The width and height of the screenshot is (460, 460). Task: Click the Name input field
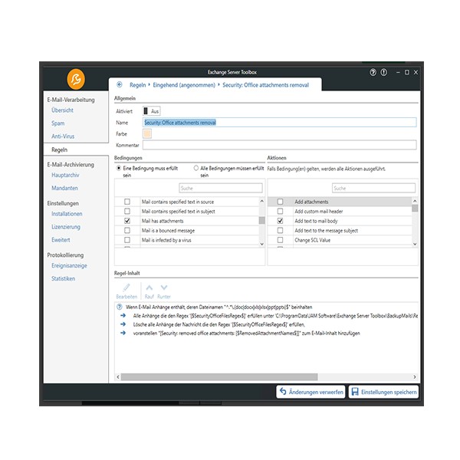(280, 123)
